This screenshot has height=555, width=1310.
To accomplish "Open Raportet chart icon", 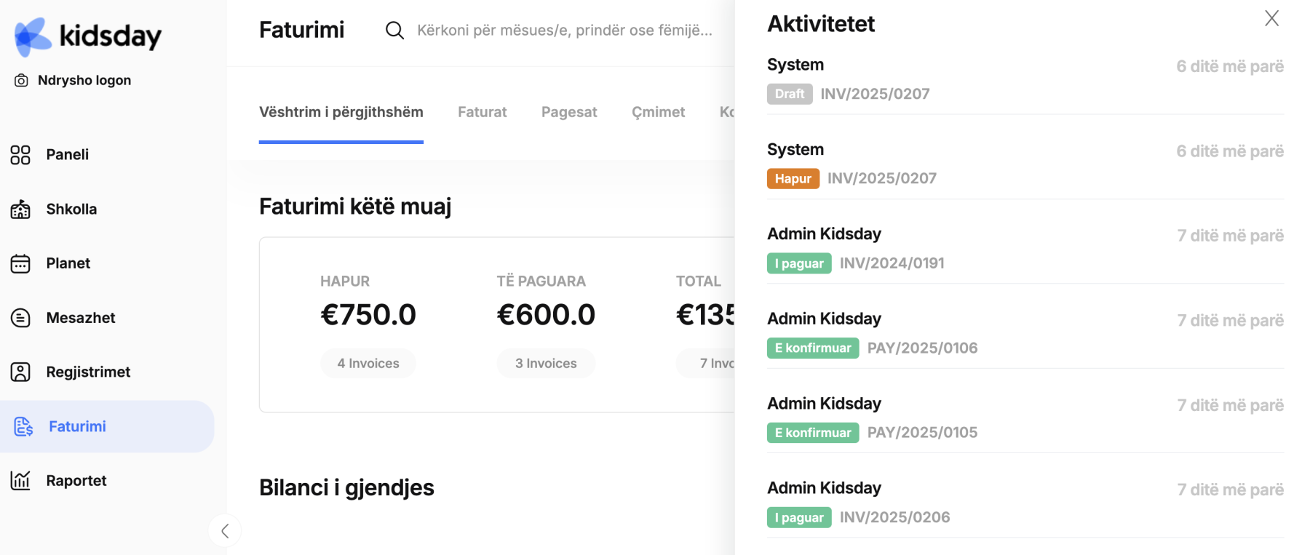I will tap(20, 480).
